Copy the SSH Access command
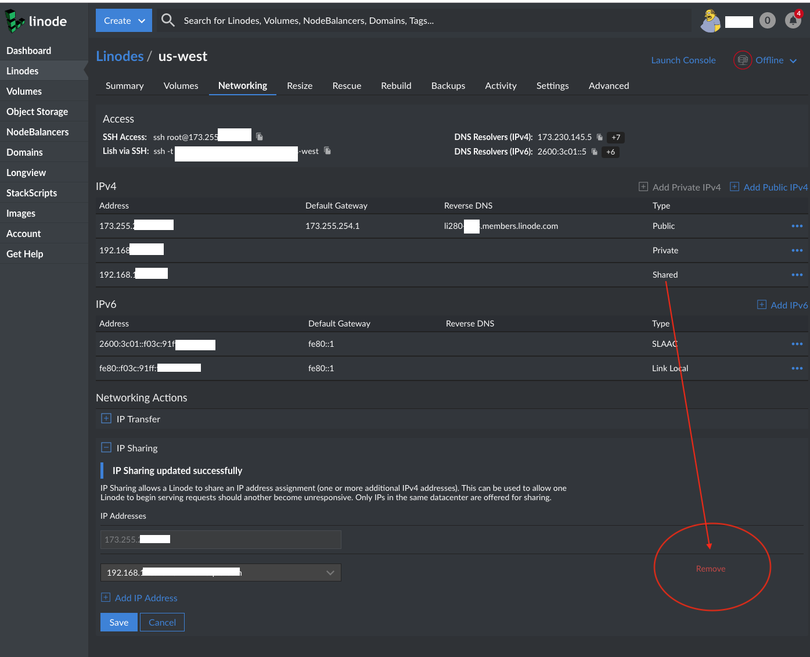Screen dimensions: 810x657 tap(260, 137)
